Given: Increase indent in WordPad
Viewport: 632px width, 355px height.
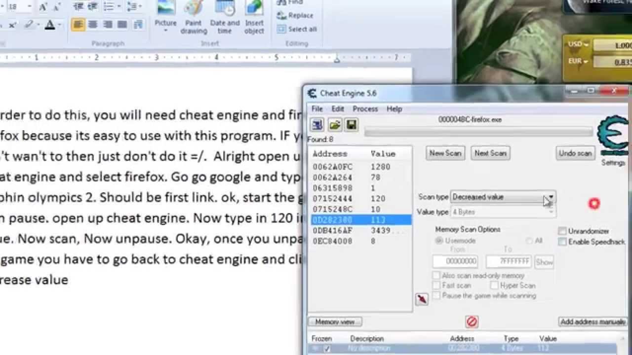Looking at the screenshot, I should point(92,7).
